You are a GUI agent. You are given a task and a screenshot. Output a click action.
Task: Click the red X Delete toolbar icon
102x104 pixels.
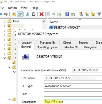[42, 14]
